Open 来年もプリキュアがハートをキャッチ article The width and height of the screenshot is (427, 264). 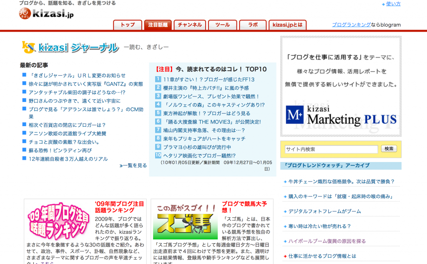[204, 139]
